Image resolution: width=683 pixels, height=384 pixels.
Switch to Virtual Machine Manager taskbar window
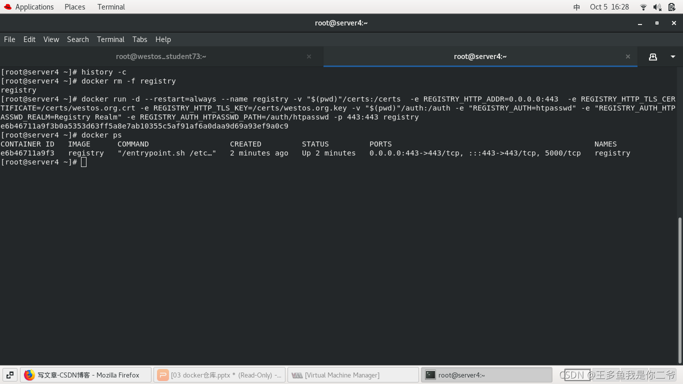point(353,375)
